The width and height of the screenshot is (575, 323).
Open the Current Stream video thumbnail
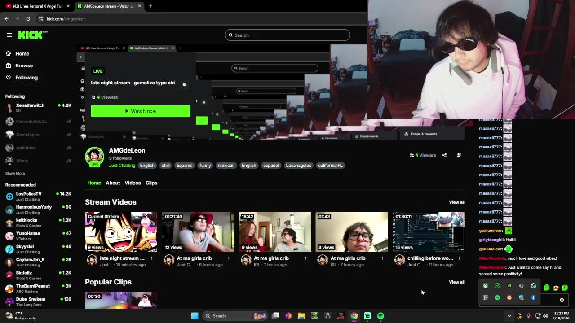click(121, 232)
